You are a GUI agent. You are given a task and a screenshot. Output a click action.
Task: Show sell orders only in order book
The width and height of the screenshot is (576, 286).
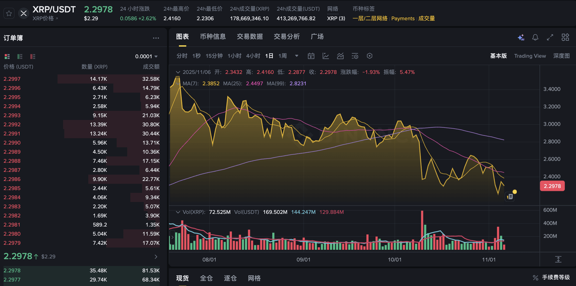point(32,56)
